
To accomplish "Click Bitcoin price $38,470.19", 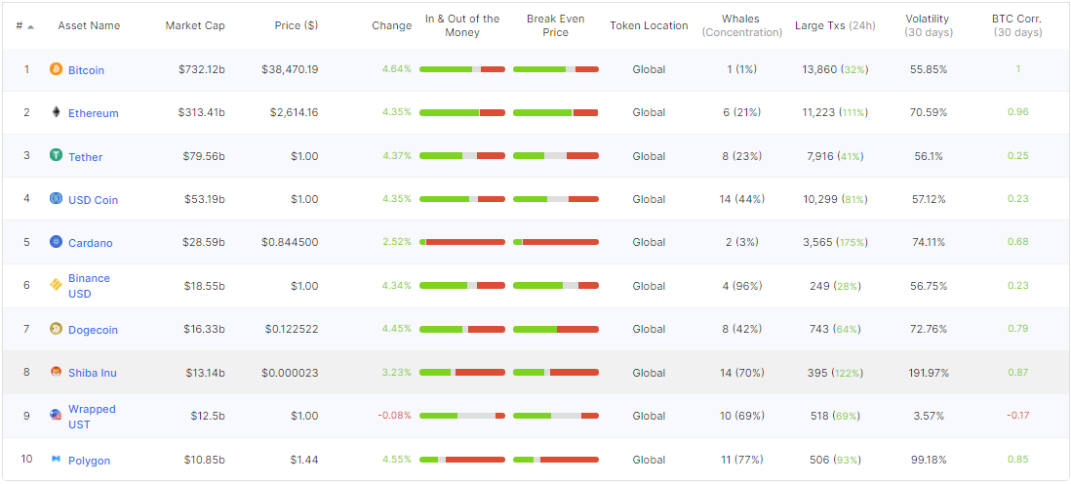I will (290, 69).
